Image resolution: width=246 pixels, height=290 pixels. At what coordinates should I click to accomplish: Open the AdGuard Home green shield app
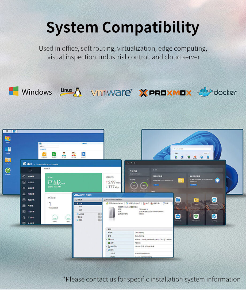196,216
